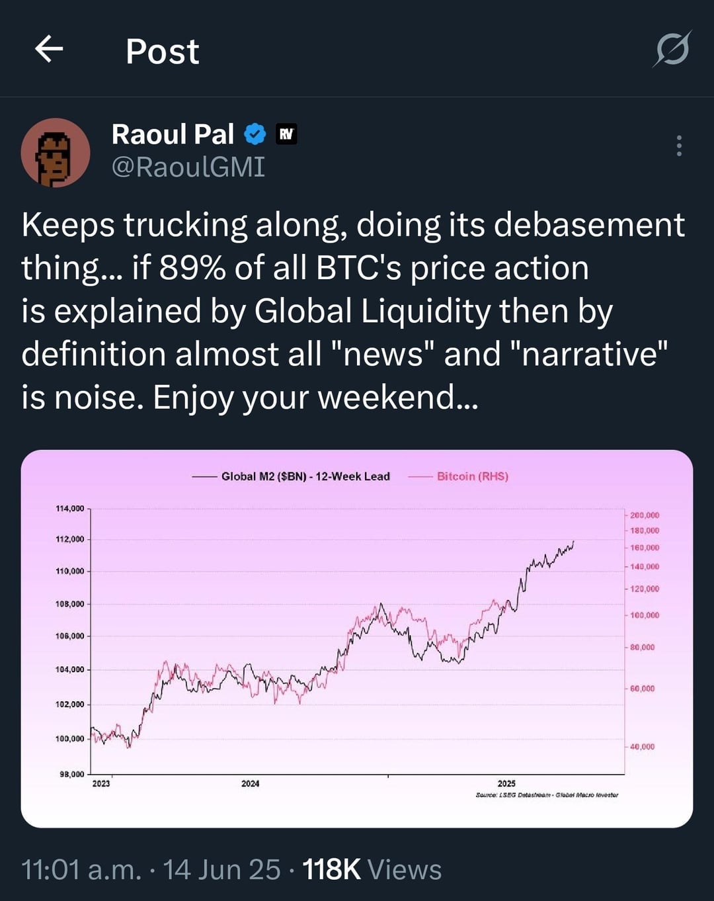Screen dimensions: 714x901
Task: View the 118K Views count details
Action: (x=372, y=870)
